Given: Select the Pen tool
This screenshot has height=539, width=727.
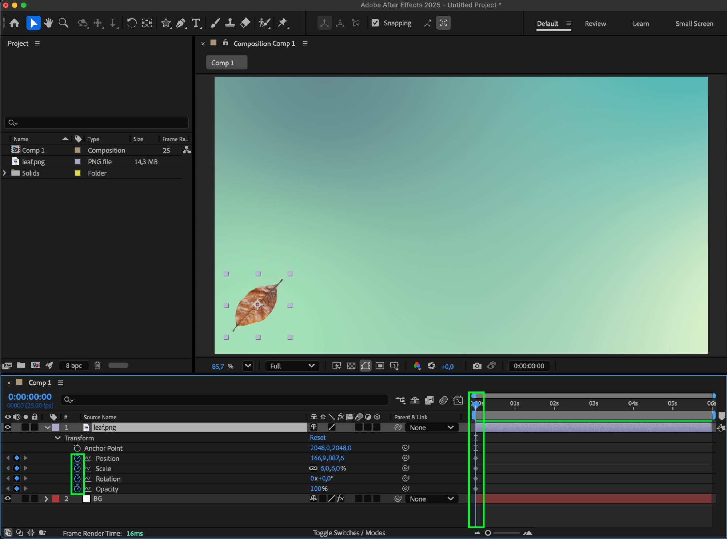Looking at the screenshot, I should click(181, 23).
